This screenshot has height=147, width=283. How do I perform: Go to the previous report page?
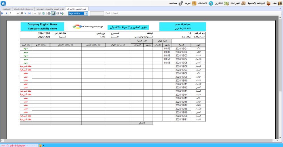(x=6, y=13)
